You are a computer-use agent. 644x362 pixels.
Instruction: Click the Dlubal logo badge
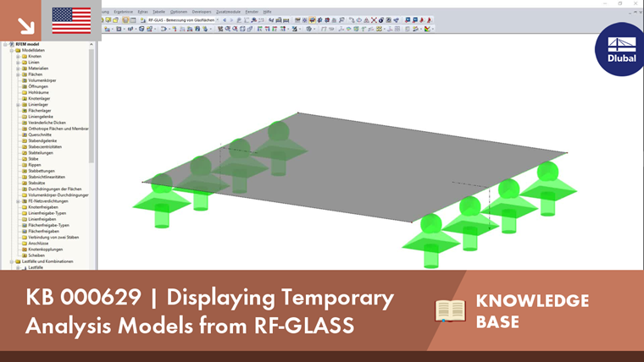point(620,49)
